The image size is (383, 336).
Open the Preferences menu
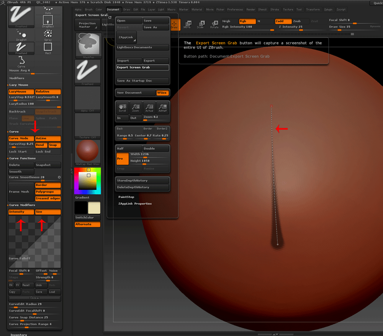coord(235,10)
